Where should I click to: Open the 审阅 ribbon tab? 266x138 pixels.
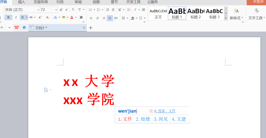(78, 2)
